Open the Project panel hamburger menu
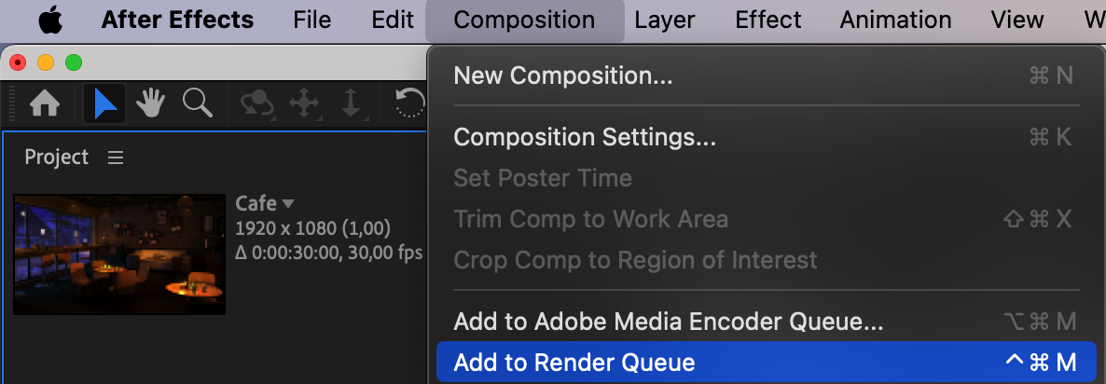This screenshot has height=384, width=1106. [x=116, y=158]
